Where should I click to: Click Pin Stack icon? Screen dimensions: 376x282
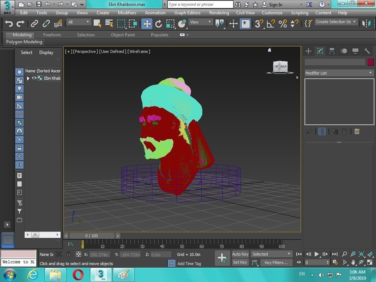pos(309,131)
